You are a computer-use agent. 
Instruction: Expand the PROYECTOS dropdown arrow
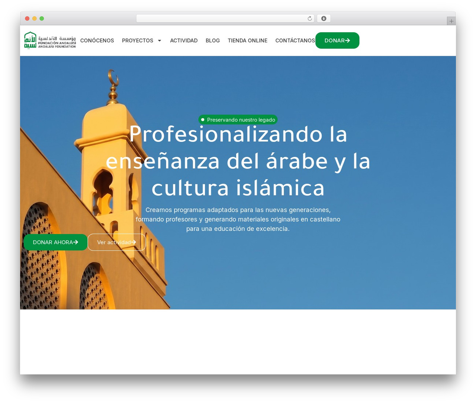[160, 41]
